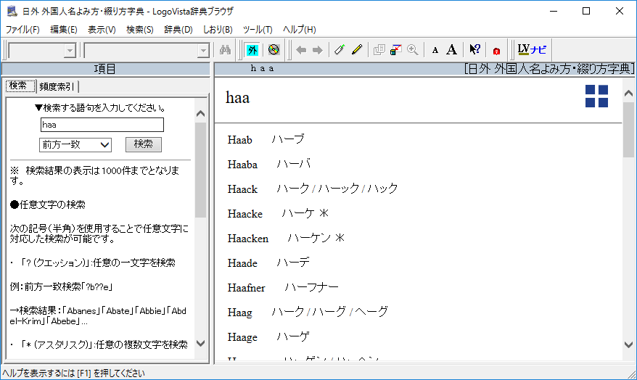The height and width of the screenshot is (380, 637).
Task: Switch to the 頻度索引 tab
Action: (x=57, y=86)
